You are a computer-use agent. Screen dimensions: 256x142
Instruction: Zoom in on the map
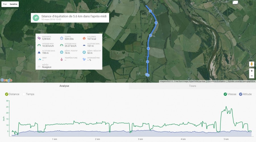251,71
